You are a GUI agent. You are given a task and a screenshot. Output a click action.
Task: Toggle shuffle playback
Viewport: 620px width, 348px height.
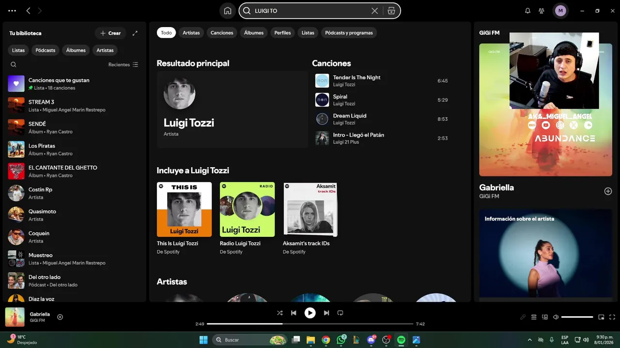(279, 313)
